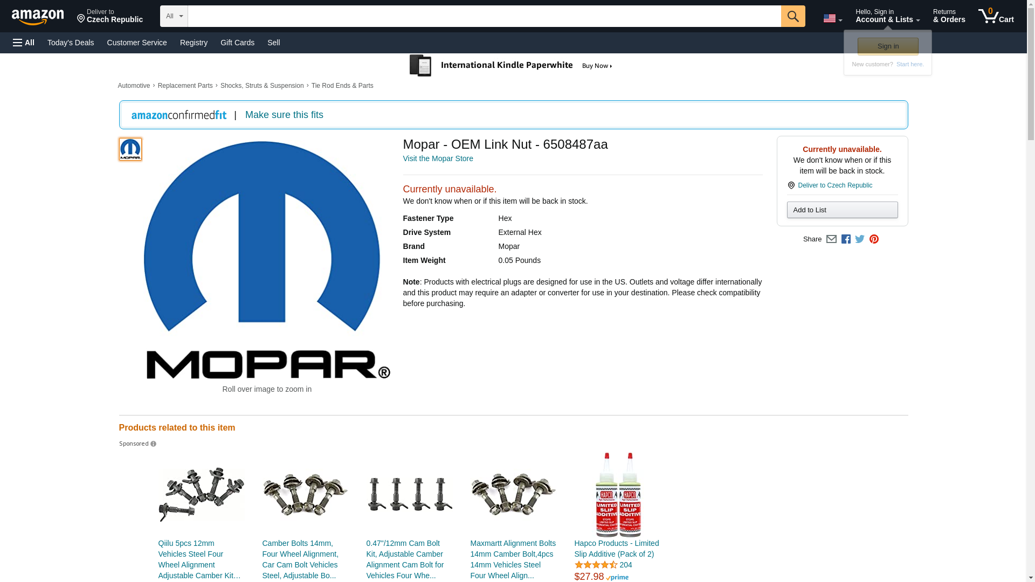Select the Mopar logo image thumbnail
Viewport: 1035px width, 582px height.
tap(130, 149)
